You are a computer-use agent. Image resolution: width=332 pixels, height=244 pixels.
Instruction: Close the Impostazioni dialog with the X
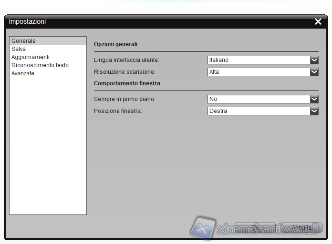318,21
